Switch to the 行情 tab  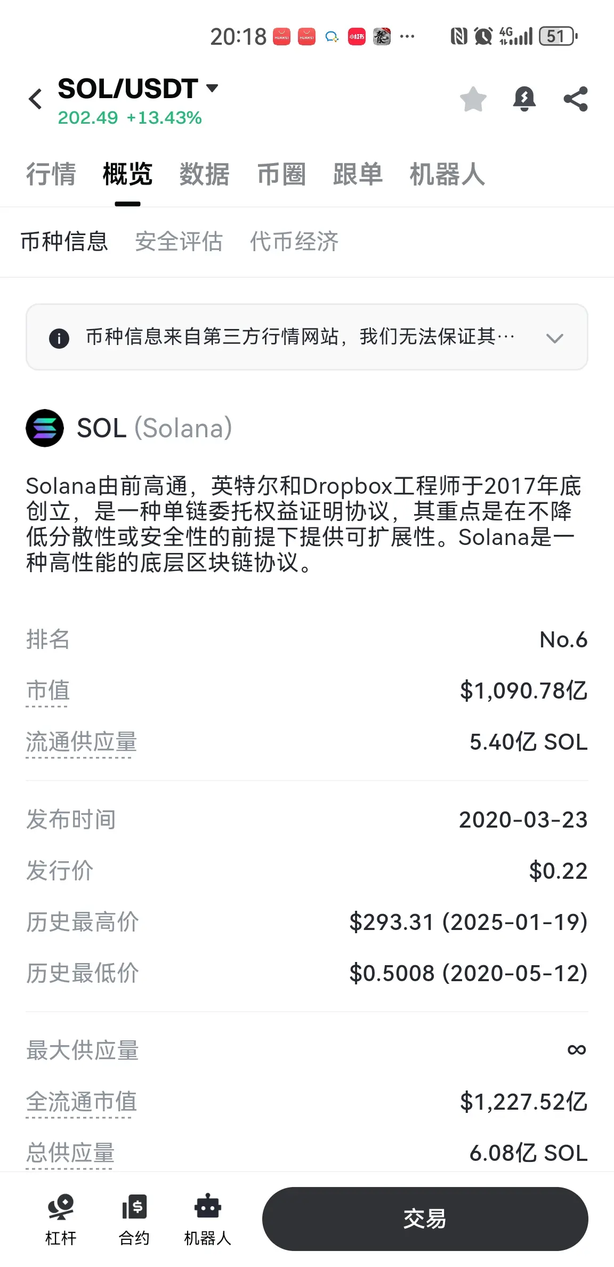(51, 174)
